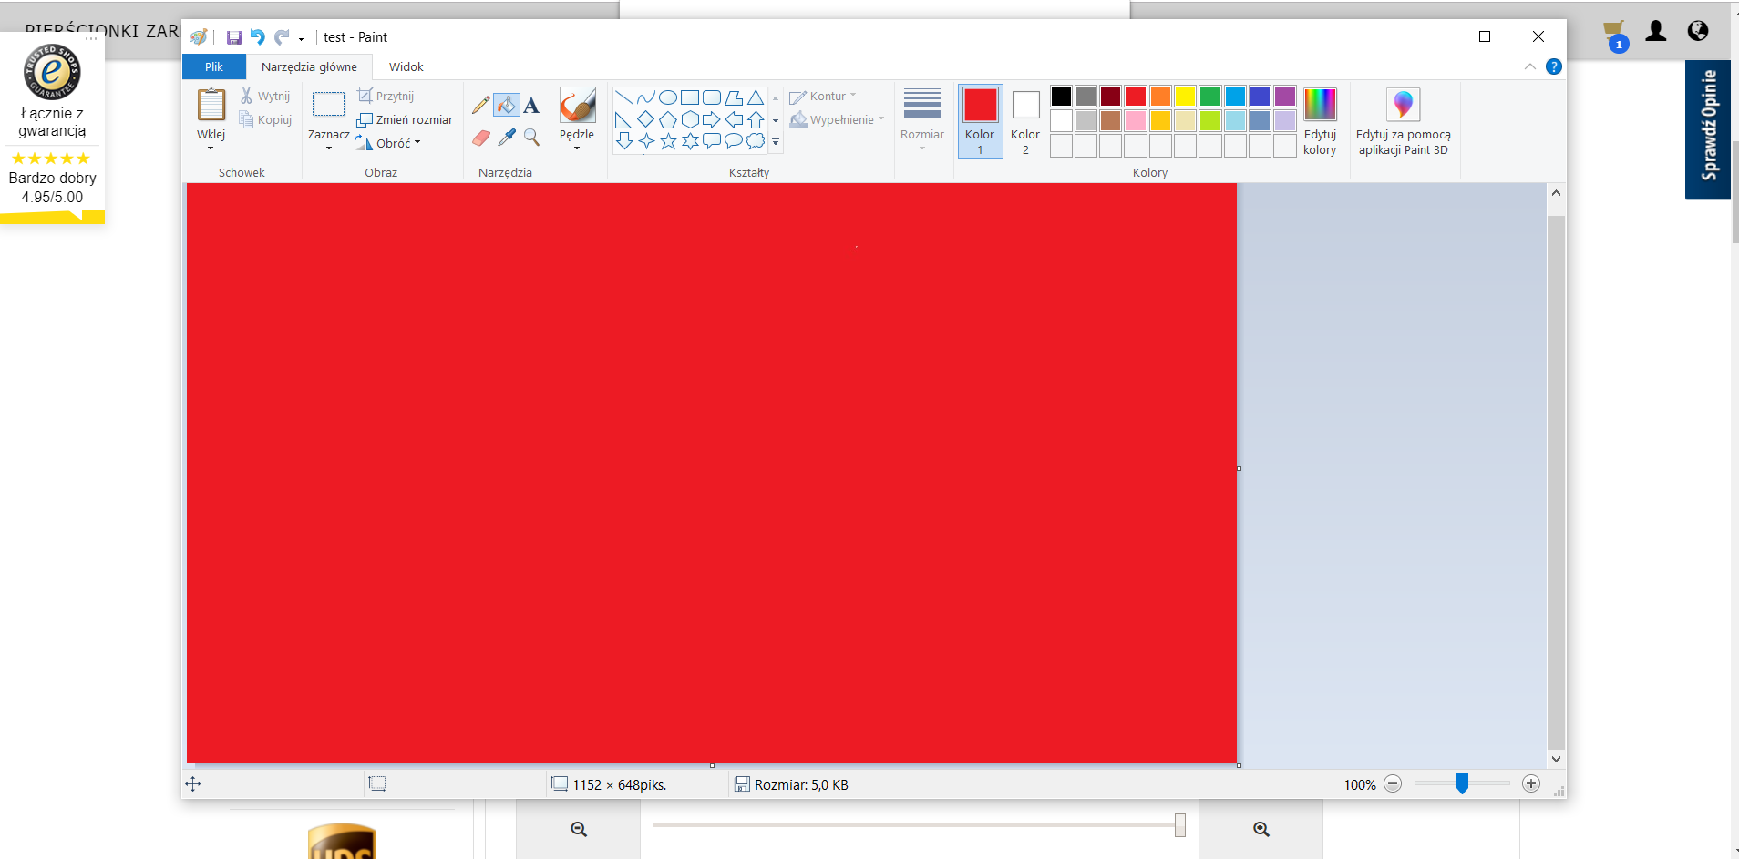Switch to Narzędzia główne tab

tap(309, 66)
